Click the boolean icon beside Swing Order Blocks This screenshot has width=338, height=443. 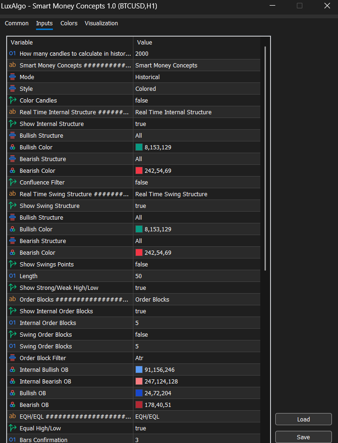coord(13,334)
